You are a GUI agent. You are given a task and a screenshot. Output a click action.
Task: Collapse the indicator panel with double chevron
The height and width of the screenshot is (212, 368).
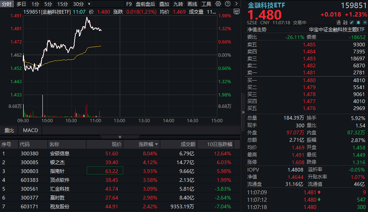(120, 136)
